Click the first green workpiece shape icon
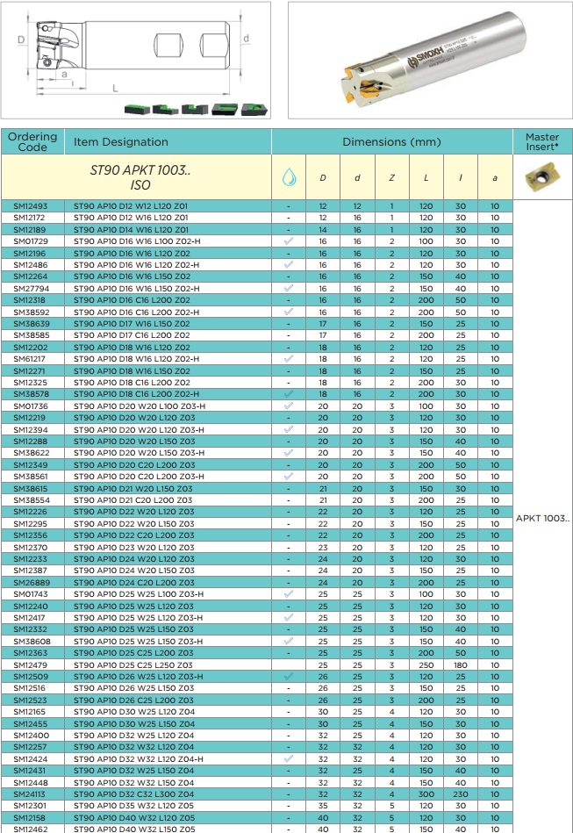Screen dimensions: 573x833 137,110
